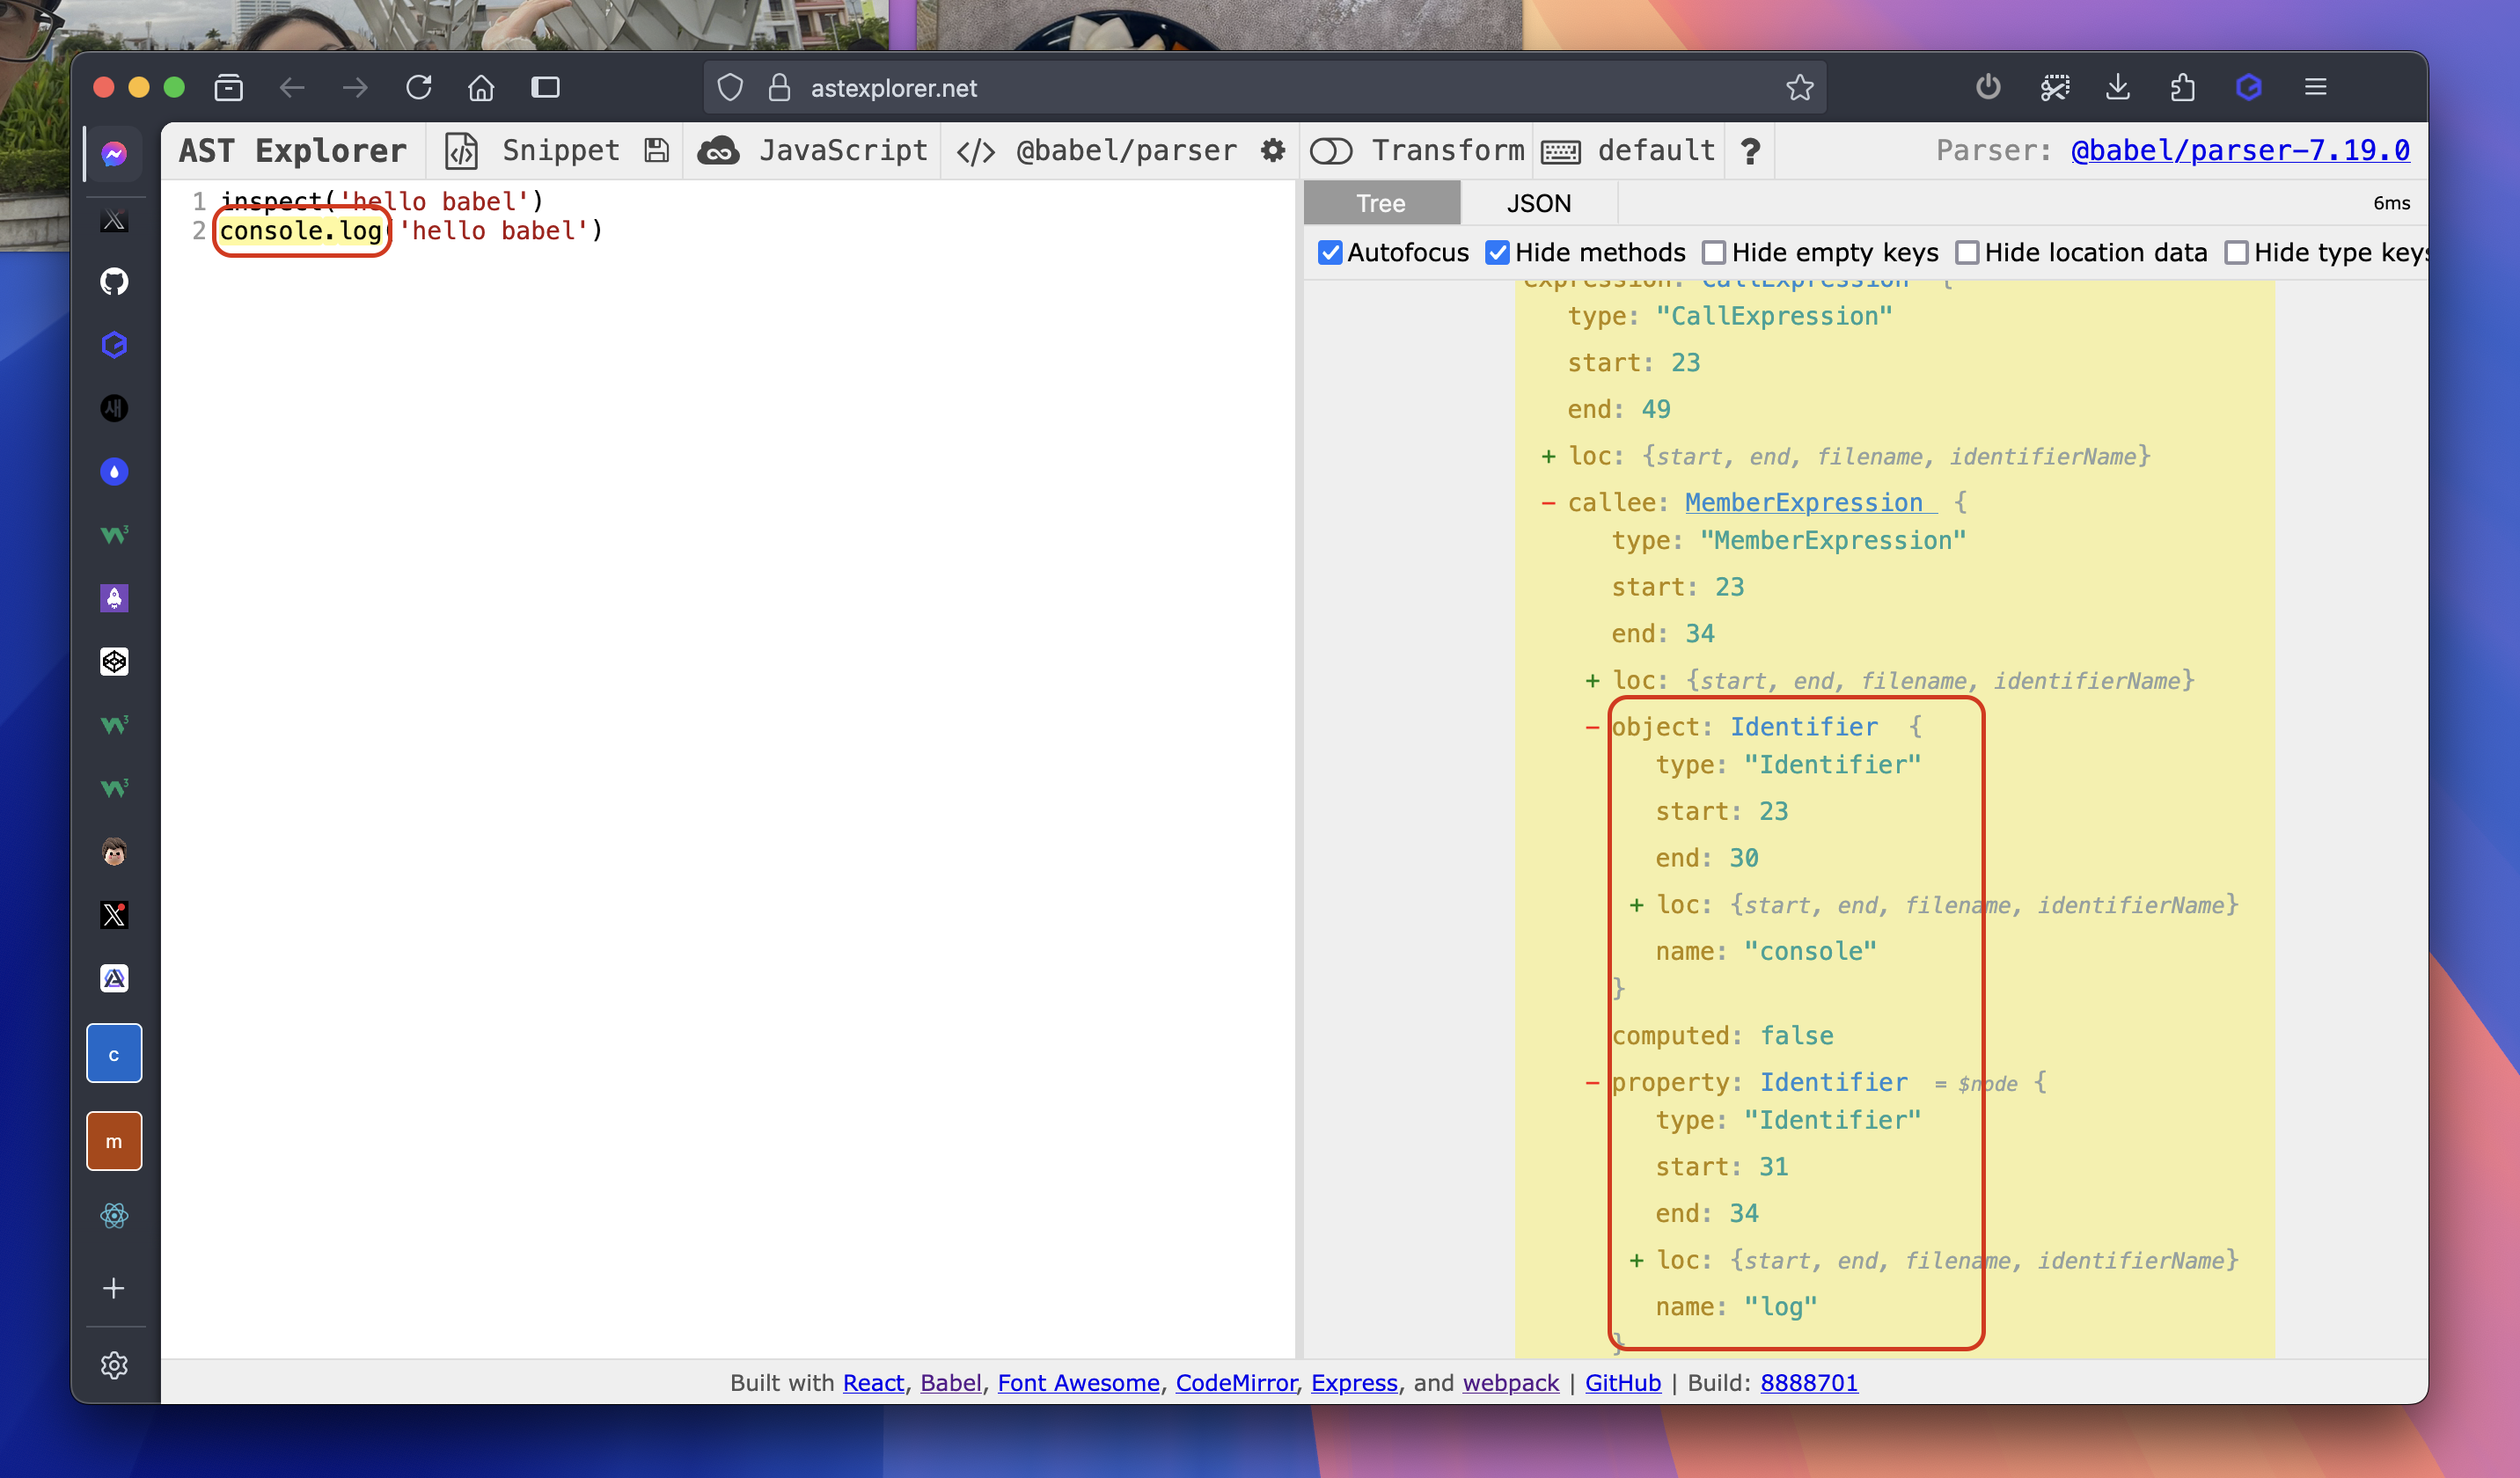This screenshot has width=2520, height=1478.
Task: Uncheck the Autofocus checkbox
Action: point(1330,252)
